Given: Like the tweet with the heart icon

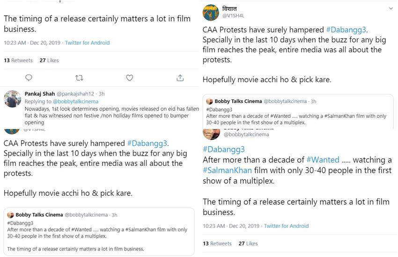Looking at the screenshot, I should pos(130,78).
